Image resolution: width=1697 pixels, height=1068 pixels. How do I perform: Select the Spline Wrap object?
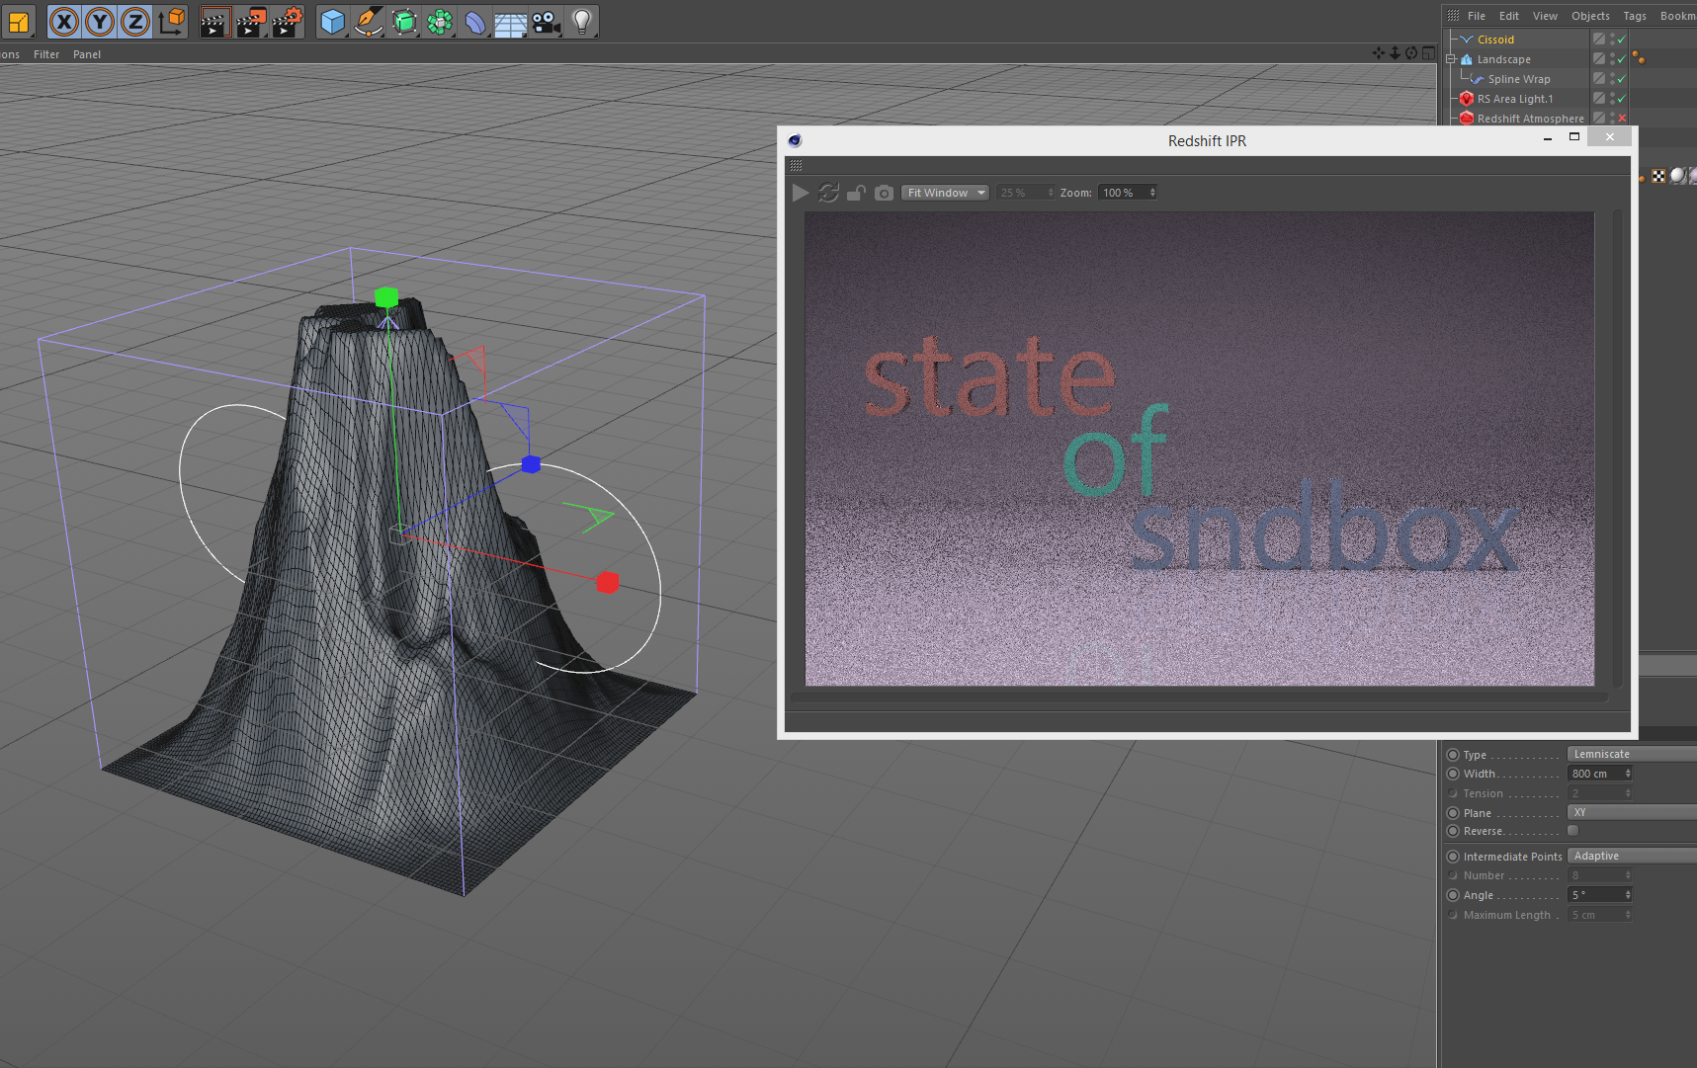tap(1519, 79)
